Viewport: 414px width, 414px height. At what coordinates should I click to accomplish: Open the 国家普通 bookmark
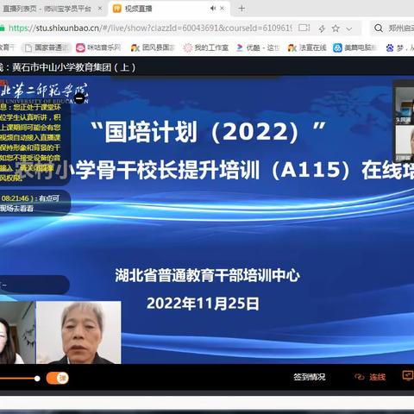(x=46, y=47)
